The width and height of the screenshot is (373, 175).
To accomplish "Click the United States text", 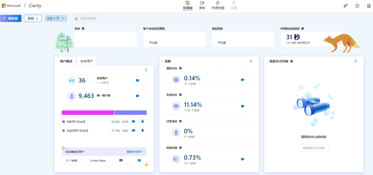I will pyautogui.click(x=98, y=161).
